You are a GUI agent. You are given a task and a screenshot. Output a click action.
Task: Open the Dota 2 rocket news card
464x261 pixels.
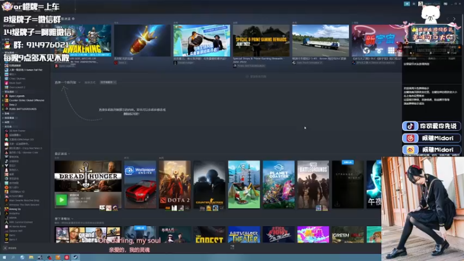142,41
